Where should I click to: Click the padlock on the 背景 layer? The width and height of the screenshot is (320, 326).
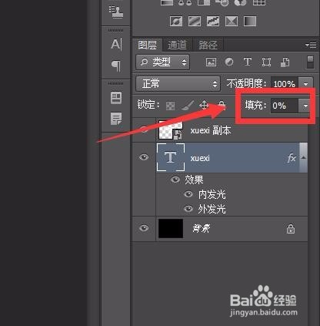point(291,229)
